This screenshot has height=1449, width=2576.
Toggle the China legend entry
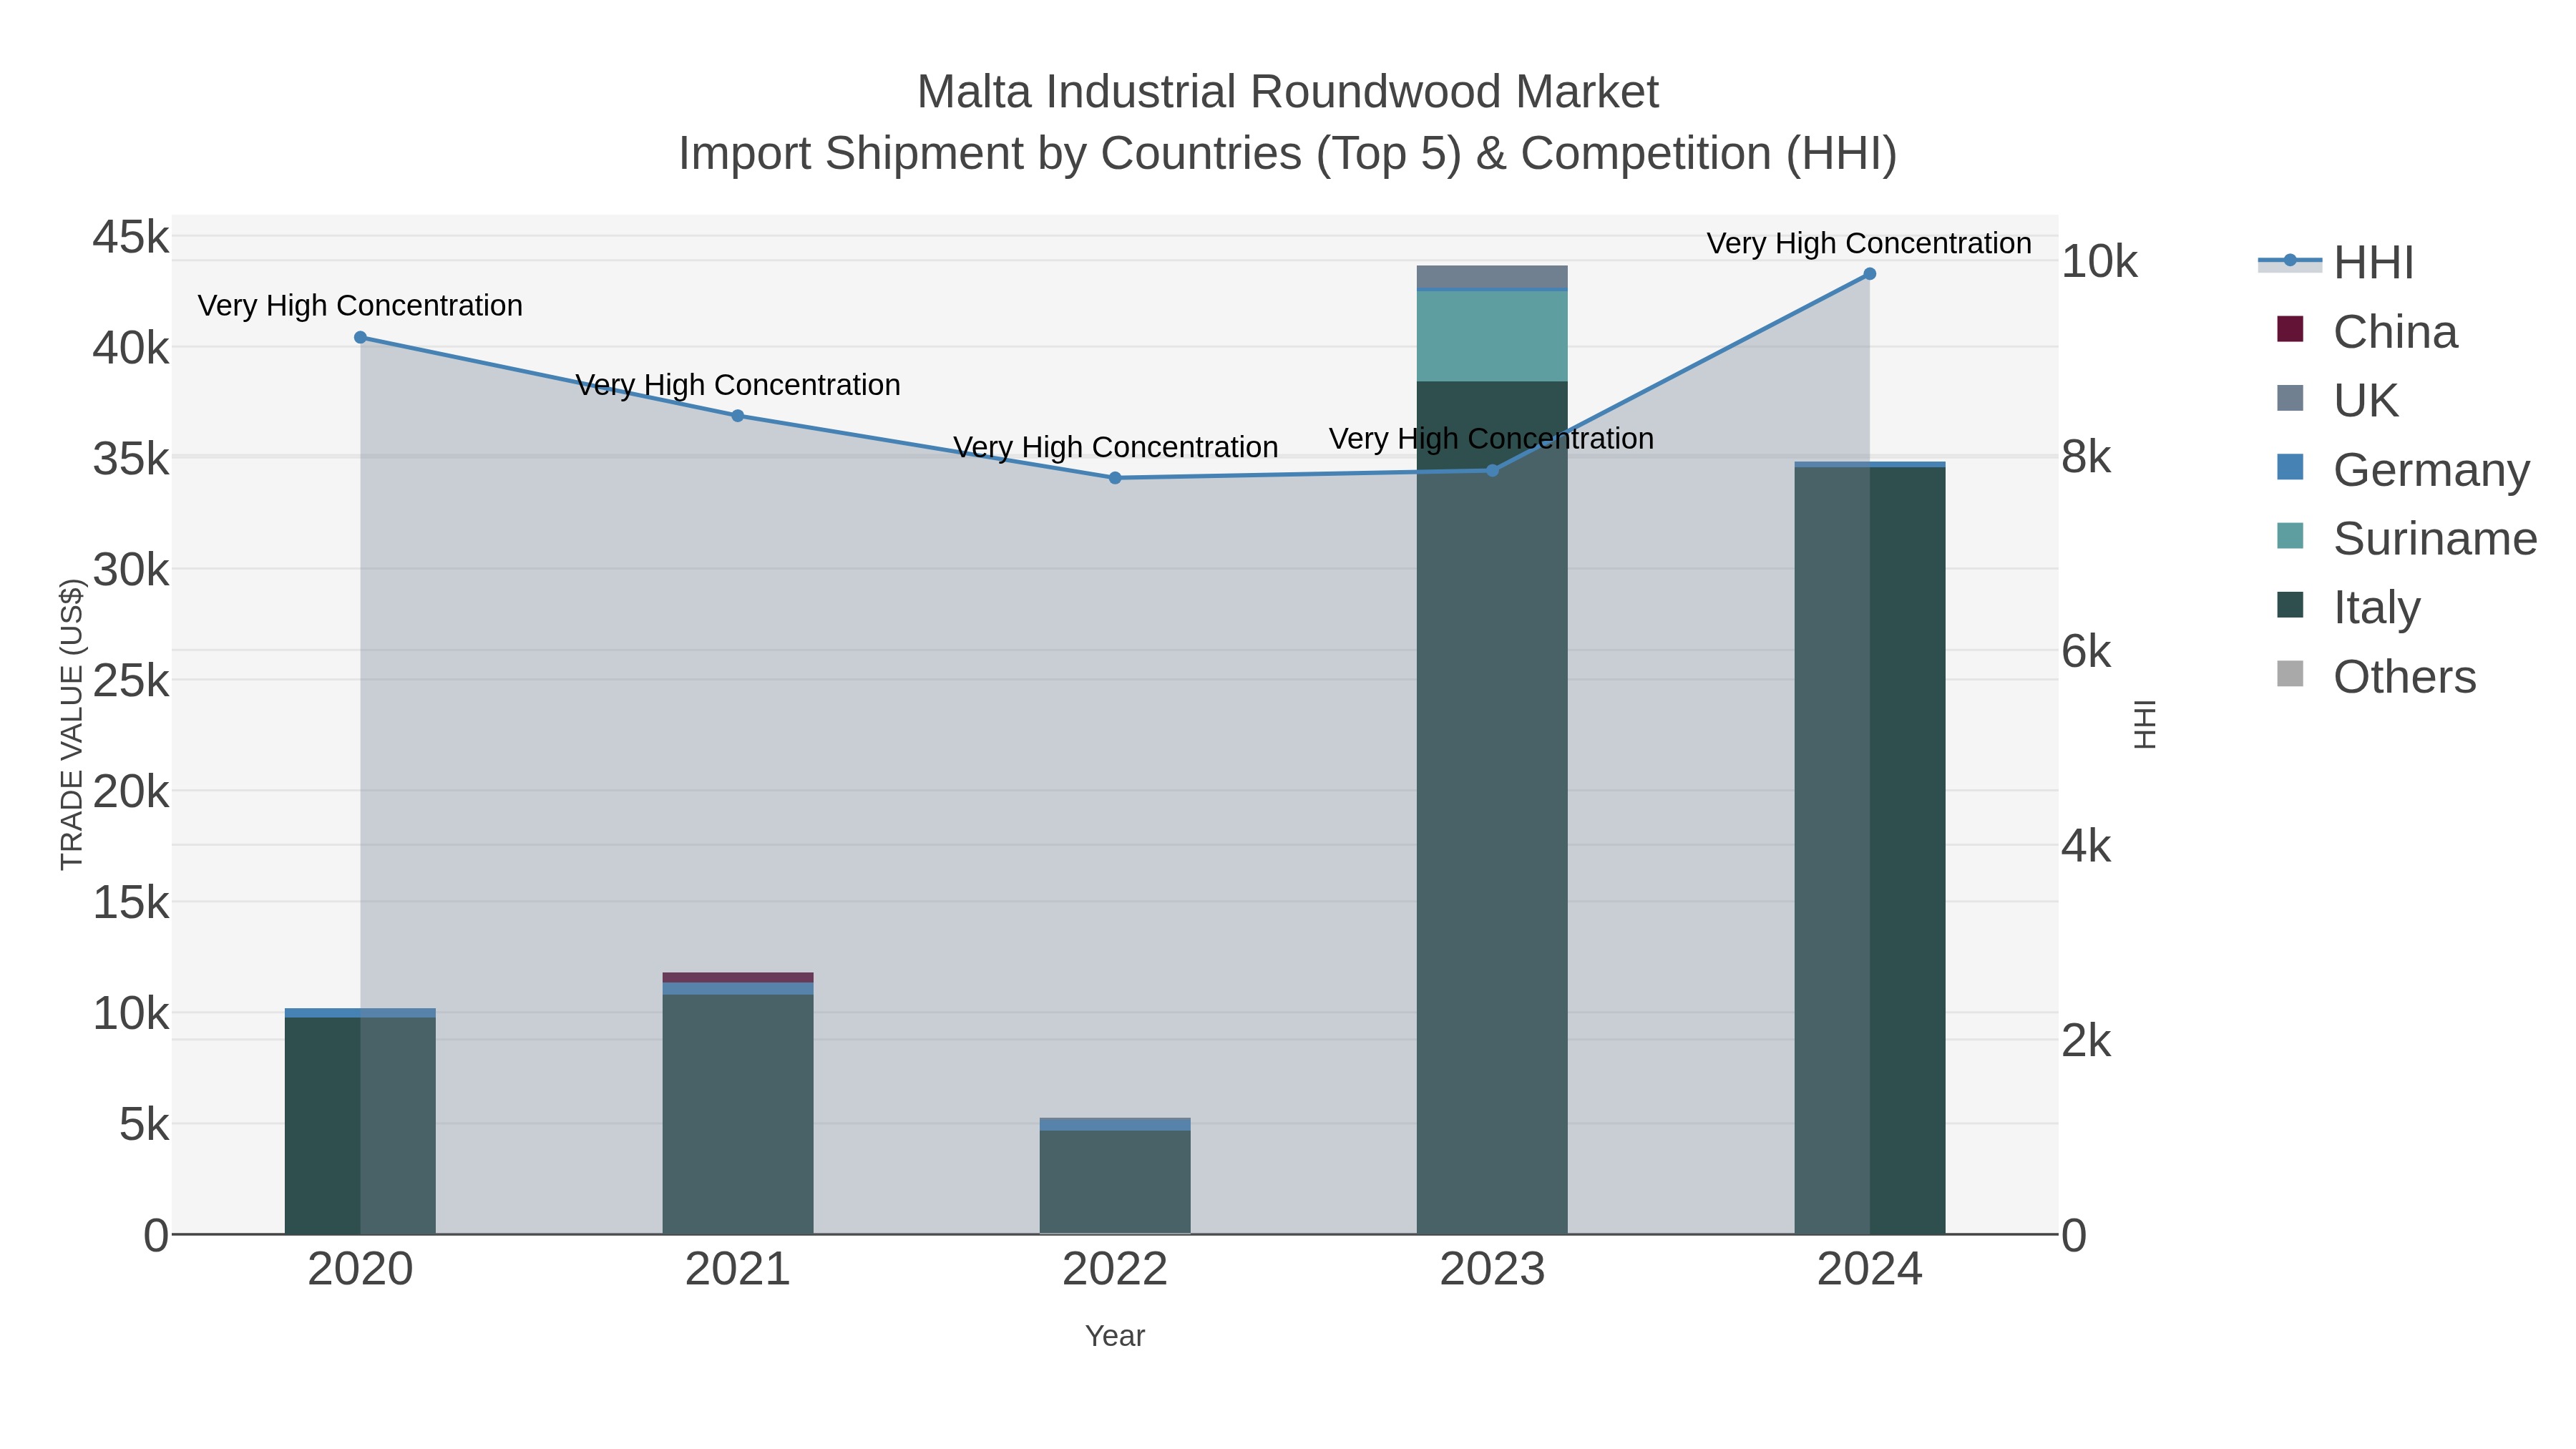[2366, 332]
